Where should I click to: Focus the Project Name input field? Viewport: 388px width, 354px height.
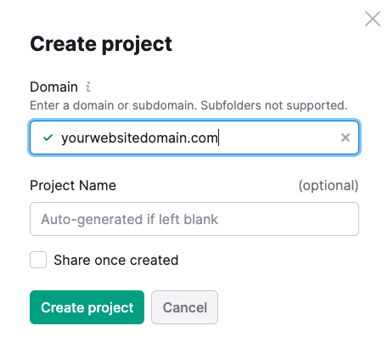(x=194, y=219)
